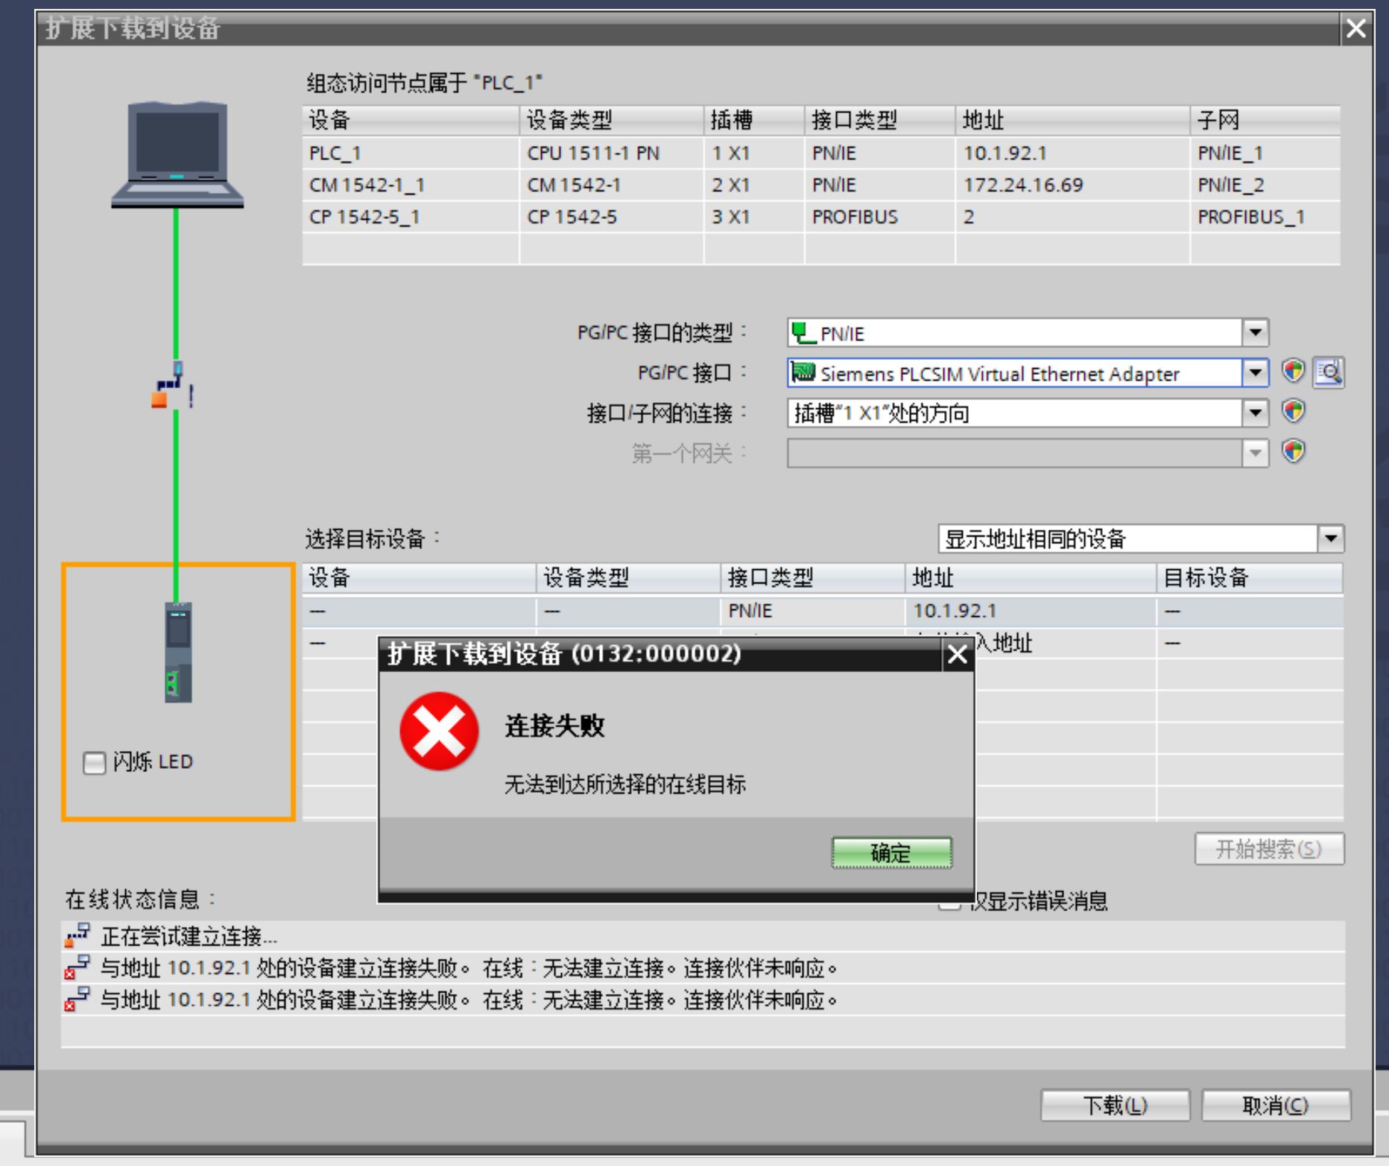Click shield icon beside interface/subnet connection
Screen dimensions: 1389x1166
click(1294, 411)
